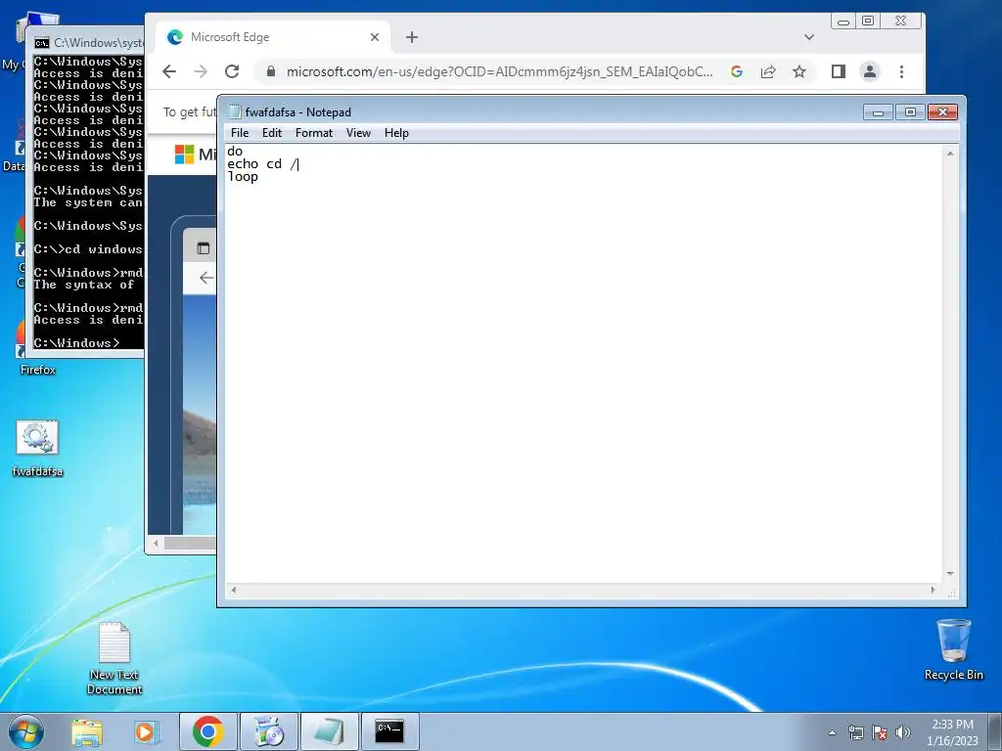Click the 'echo cd /' line in Notepad

(262, 163)
